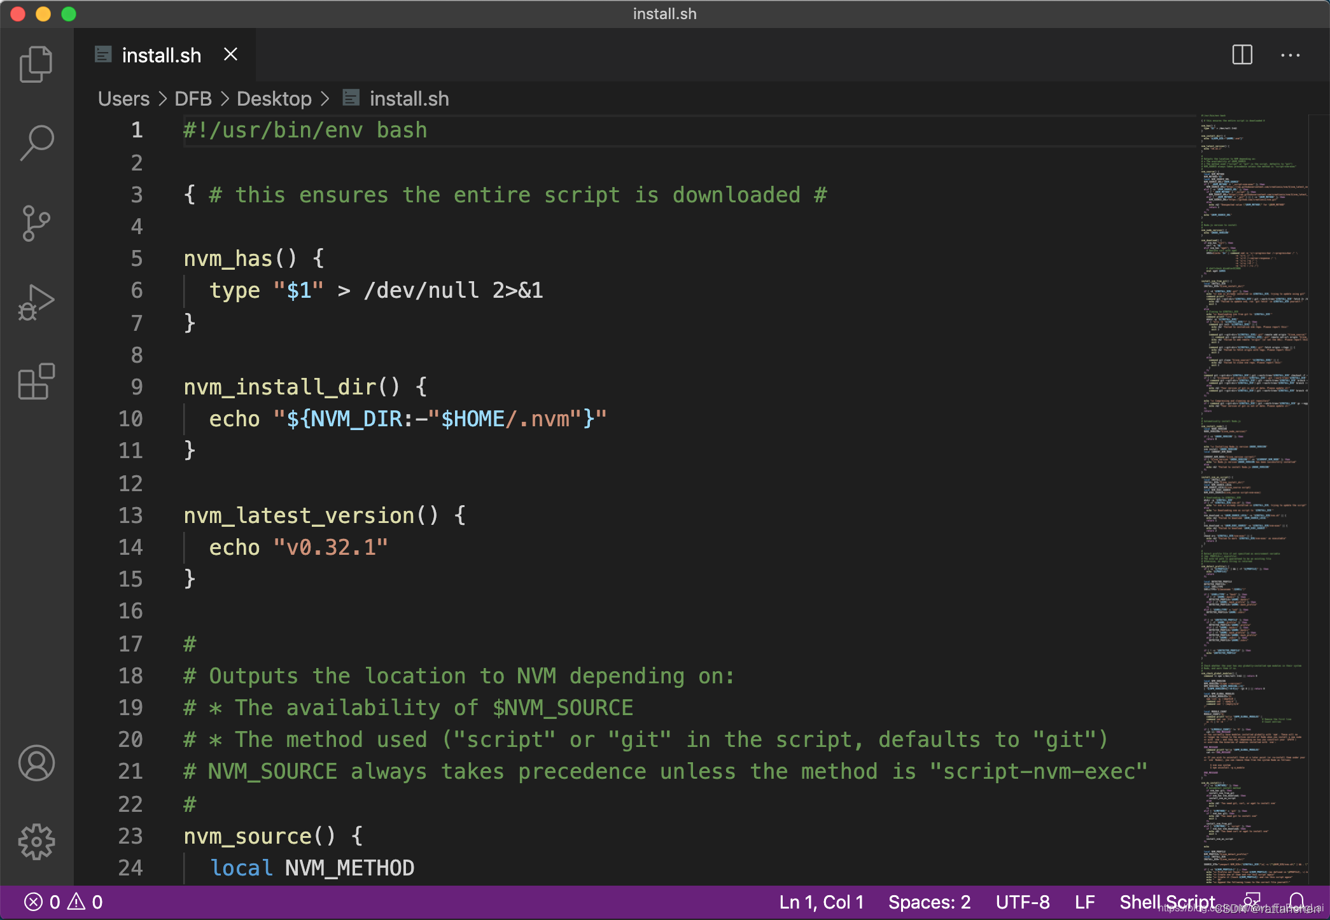Click the 'echo' command on line 10
The image size is (1330, 920).
click(235, 419)
